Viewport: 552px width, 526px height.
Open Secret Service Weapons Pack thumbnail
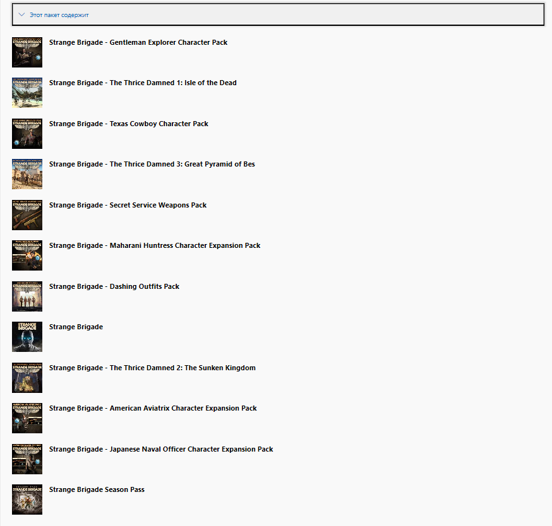(x=27, y=215)
